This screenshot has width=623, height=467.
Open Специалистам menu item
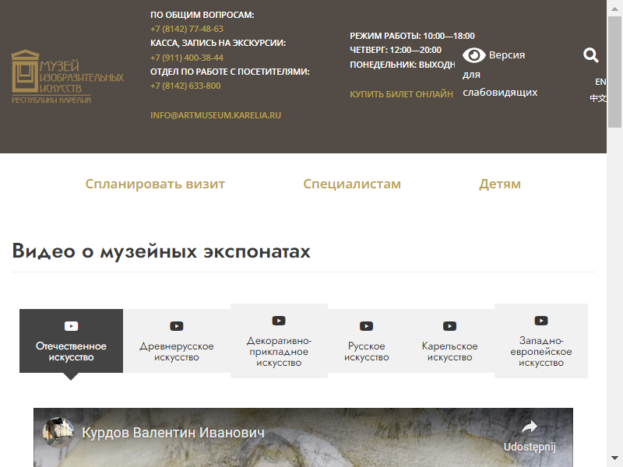coord(352,184)
